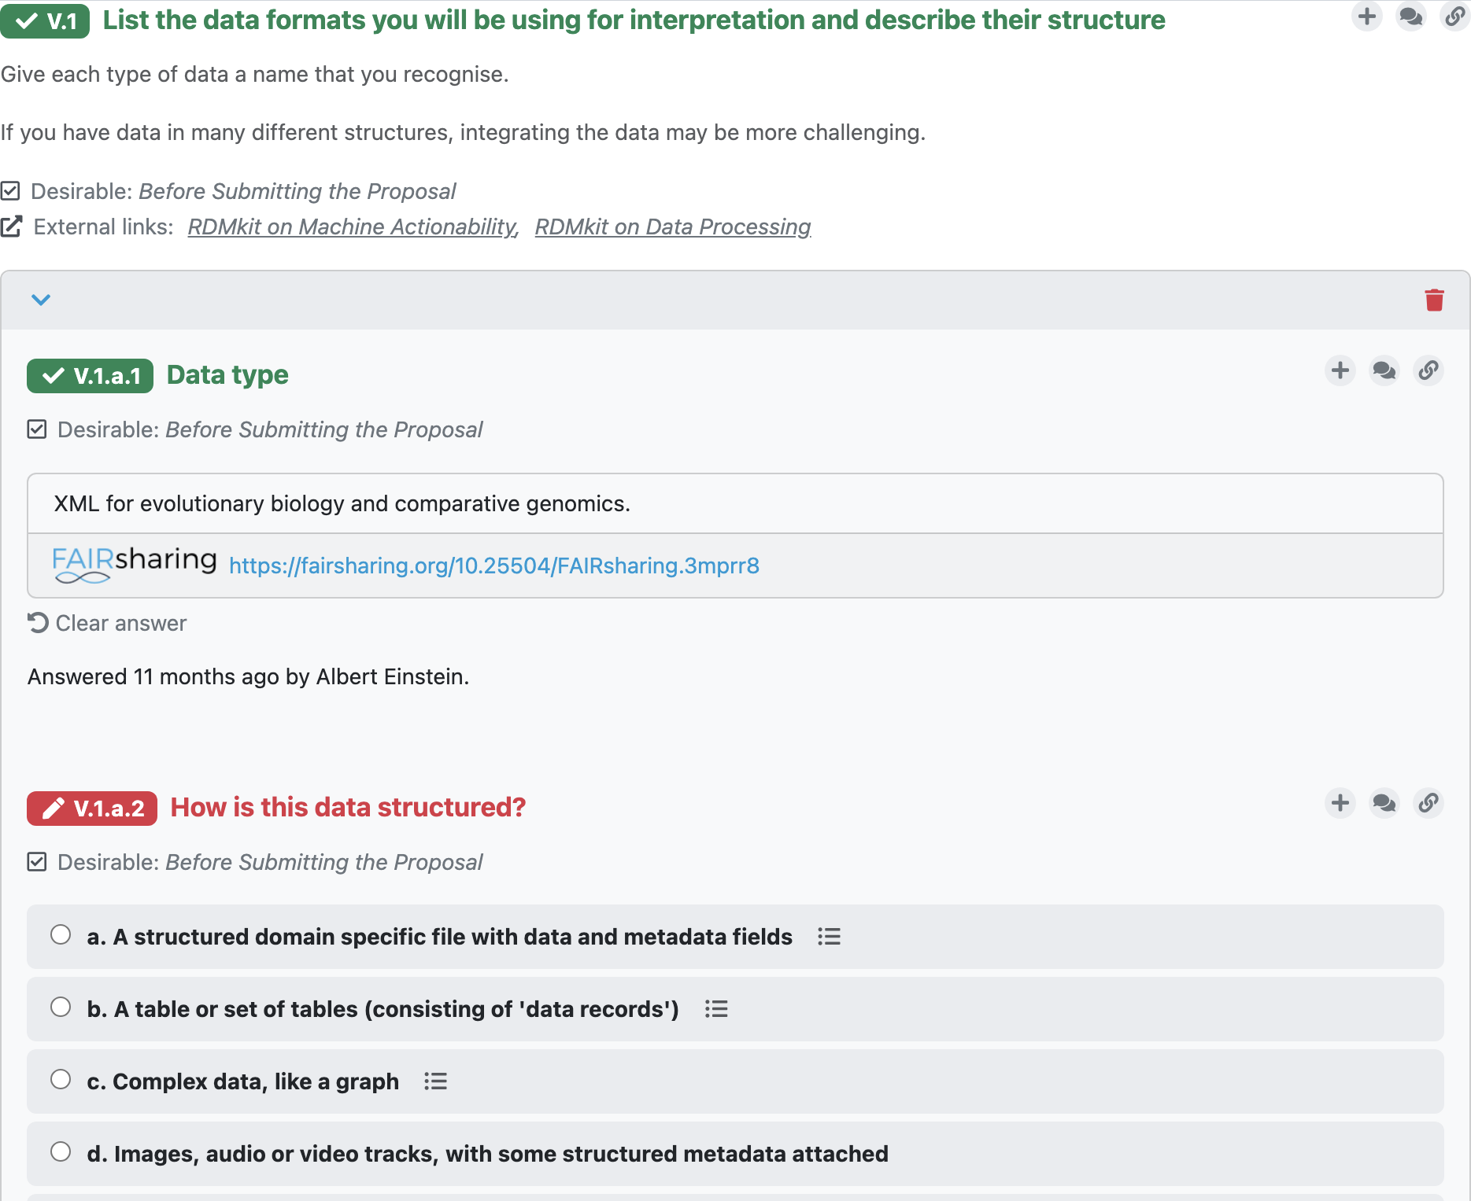Open comments for V.1.a.2 question
The height and width of the screenshot is (1201, 1471).
[1384, 803]
